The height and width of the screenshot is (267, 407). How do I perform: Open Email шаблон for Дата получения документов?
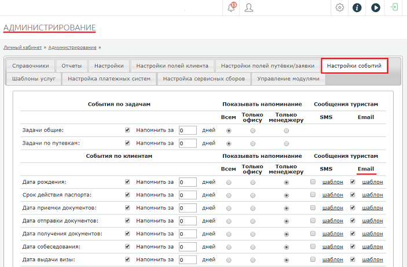[x=372, y=234]
